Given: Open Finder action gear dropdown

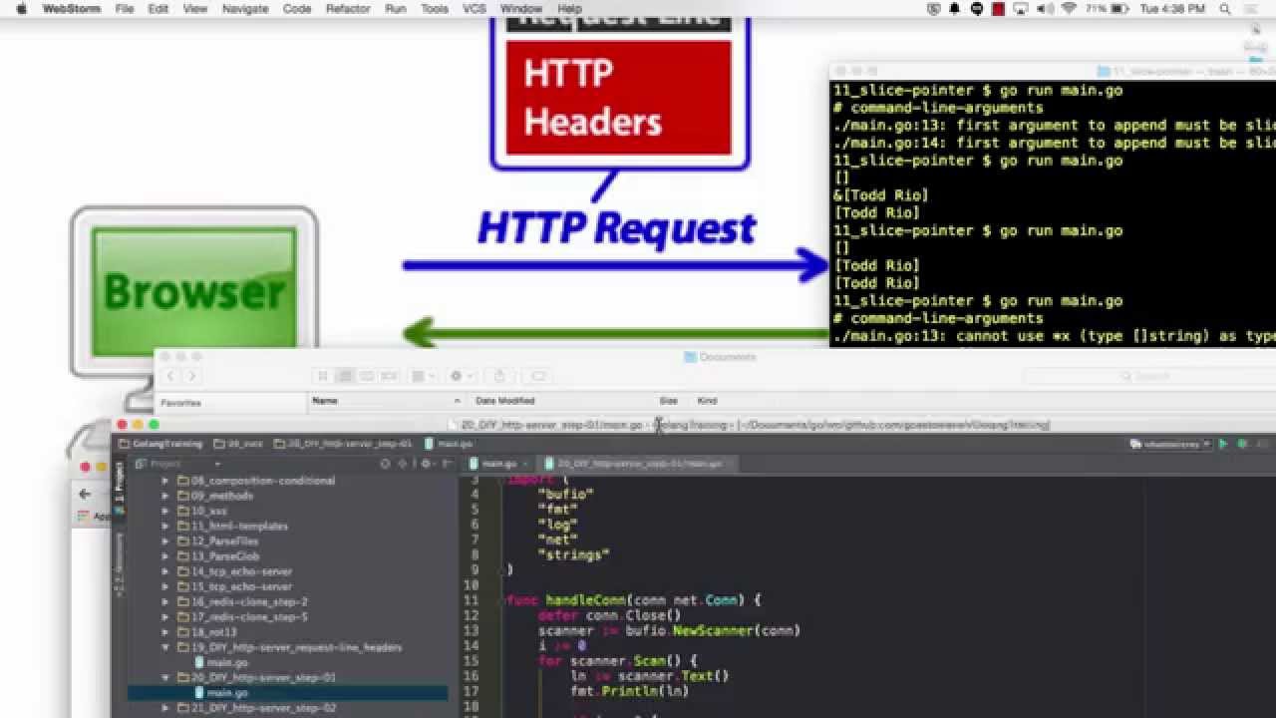Looking at the screenshot, I should [462, 376].
